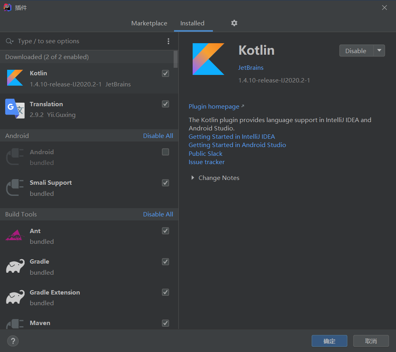Click the 确定 confirm button
This screenshot has height=352, width=396.
click(x=329, y=341)
